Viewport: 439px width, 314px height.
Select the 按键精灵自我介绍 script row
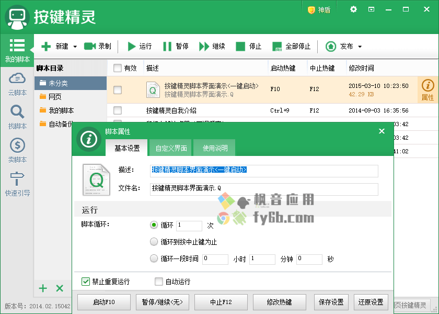pyautogui.click(x=273, y=110)
